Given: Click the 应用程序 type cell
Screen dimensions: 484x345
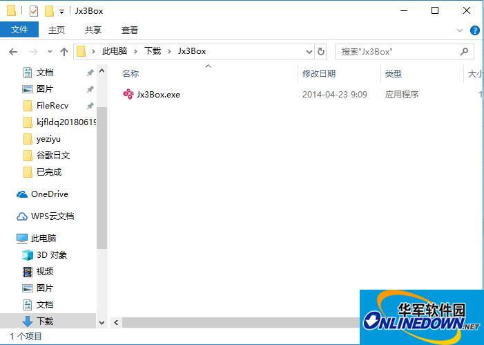Looking at the screenshot, I should coord(402,94).
